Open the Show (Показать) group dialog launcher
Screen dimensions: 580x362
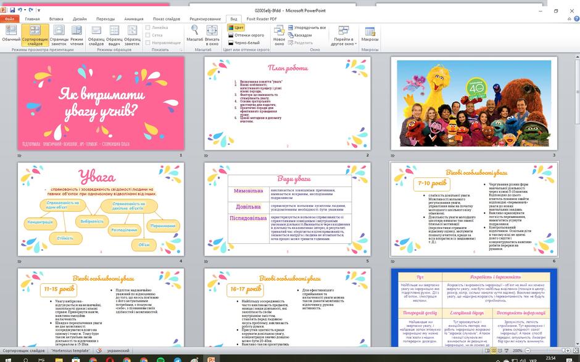181,49
